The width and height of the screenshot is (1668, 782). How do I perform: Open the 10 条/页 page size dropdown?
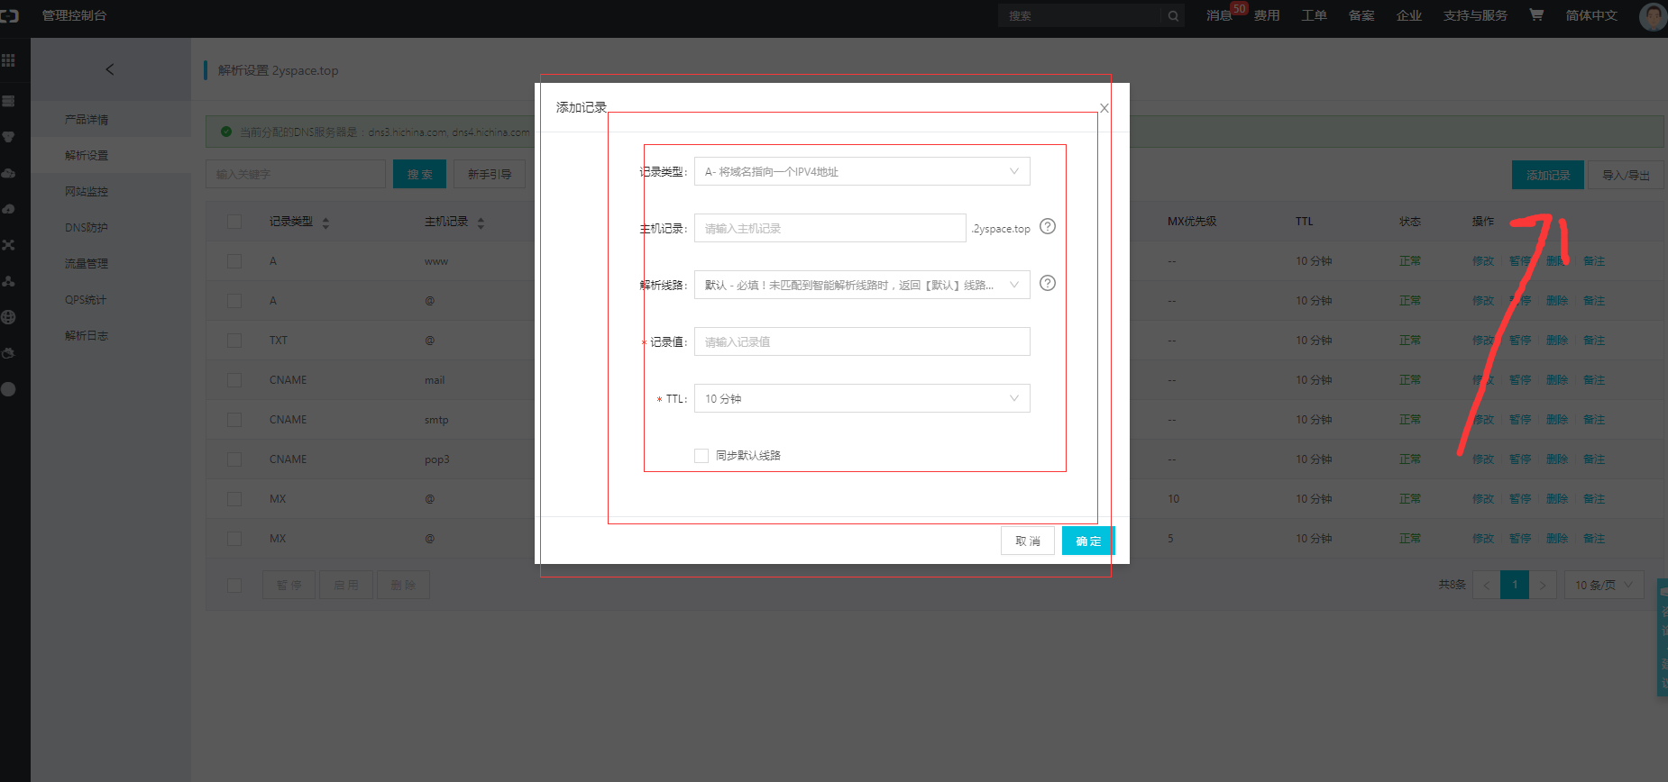(1604, 586)
